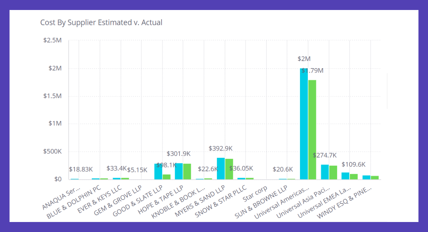Click the $5.15K data label
The image size is (428, 232).
click(x=137, y=170)
